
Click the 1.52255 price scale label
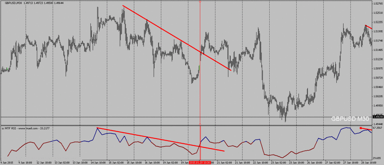[379, 22]
